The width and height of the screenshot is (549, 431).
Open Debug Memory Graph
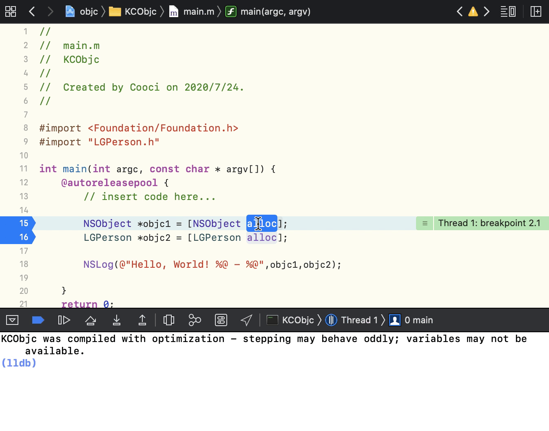tap(195, 320)
